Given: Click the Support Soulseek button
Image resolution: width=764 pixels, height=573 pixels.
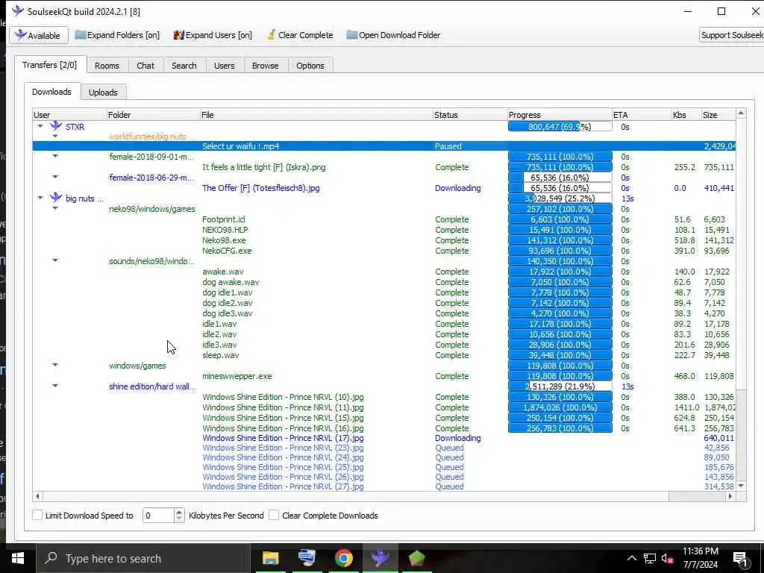Looking at the screenshot, I should 731,35.
